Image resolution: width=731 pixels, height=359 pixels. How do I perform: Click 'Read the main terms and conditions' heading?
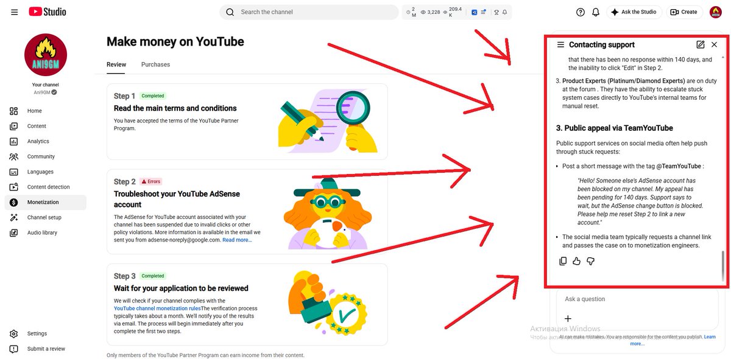pos(175,108)
